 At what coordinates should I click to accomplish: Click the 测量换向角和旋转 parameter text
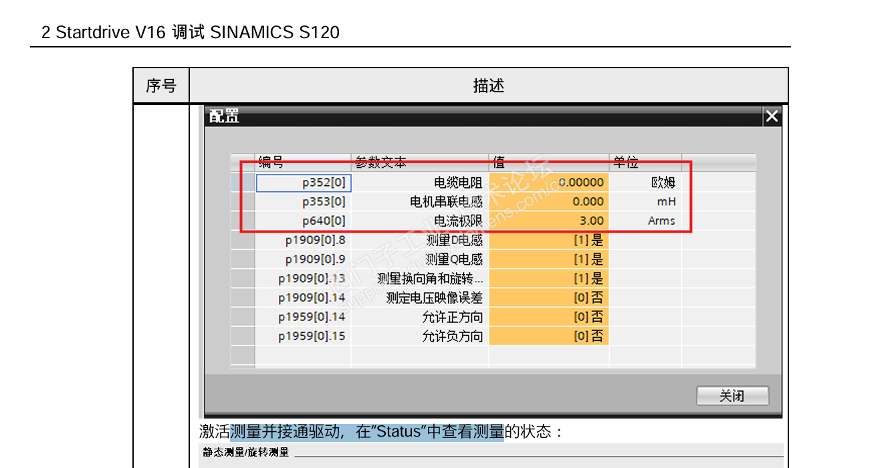pyautogui.click(x=430, y=279)
